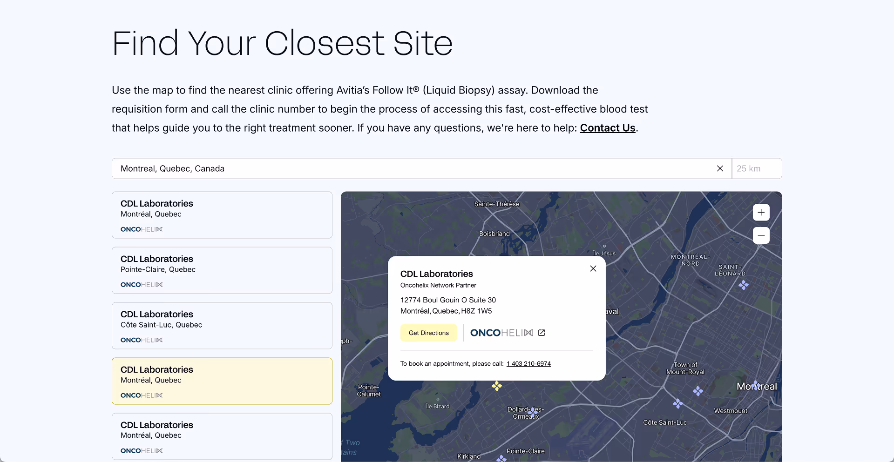This screenshot has height=462, width=894.
Task: Click the zoom out icon on the map
Action: tap(761, 235)
